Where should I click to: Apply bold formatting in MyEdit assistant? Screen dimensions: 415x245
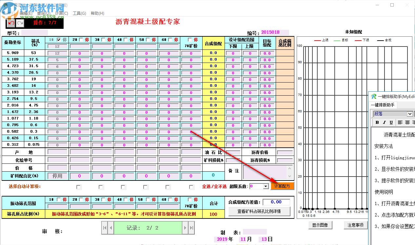pos(377,122)
